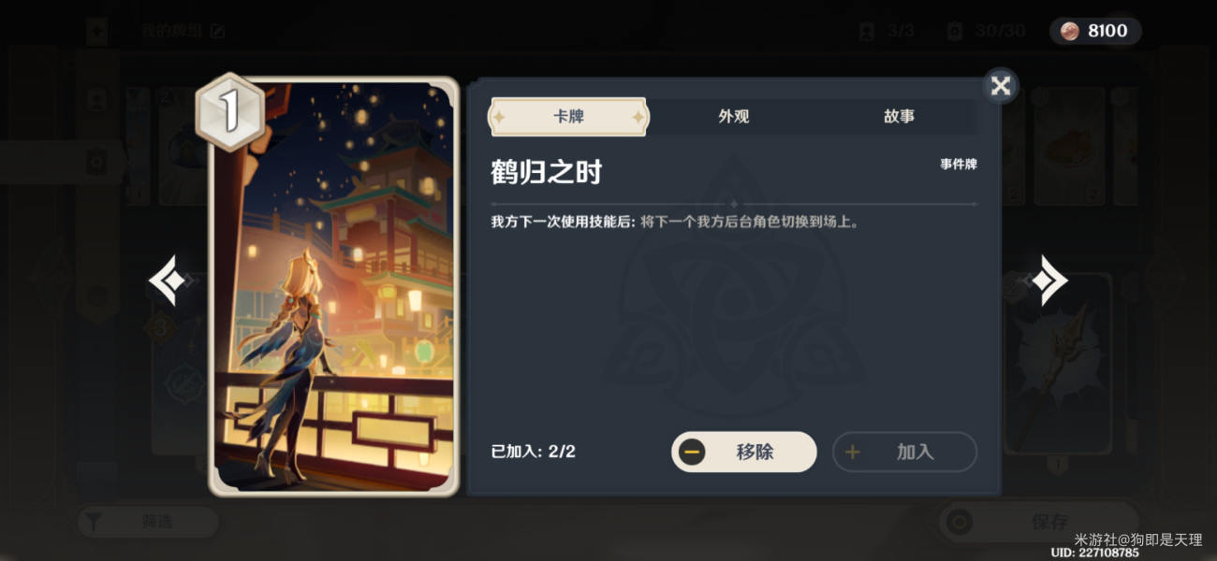Click the plus icon on the 加入 button
The height and width of the screenshot is (561, 1217).
[x=853, y=452]
